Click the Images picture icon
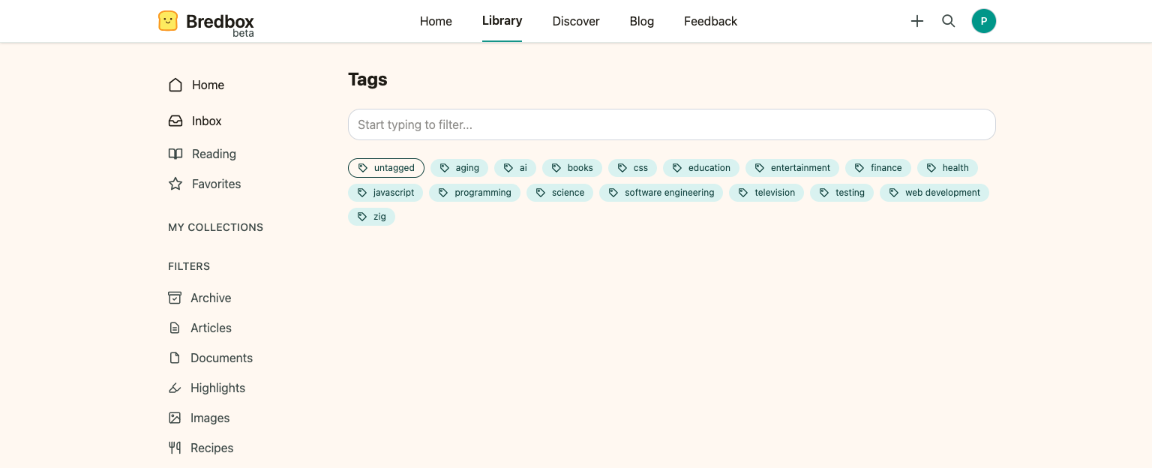 pos(175,418)
